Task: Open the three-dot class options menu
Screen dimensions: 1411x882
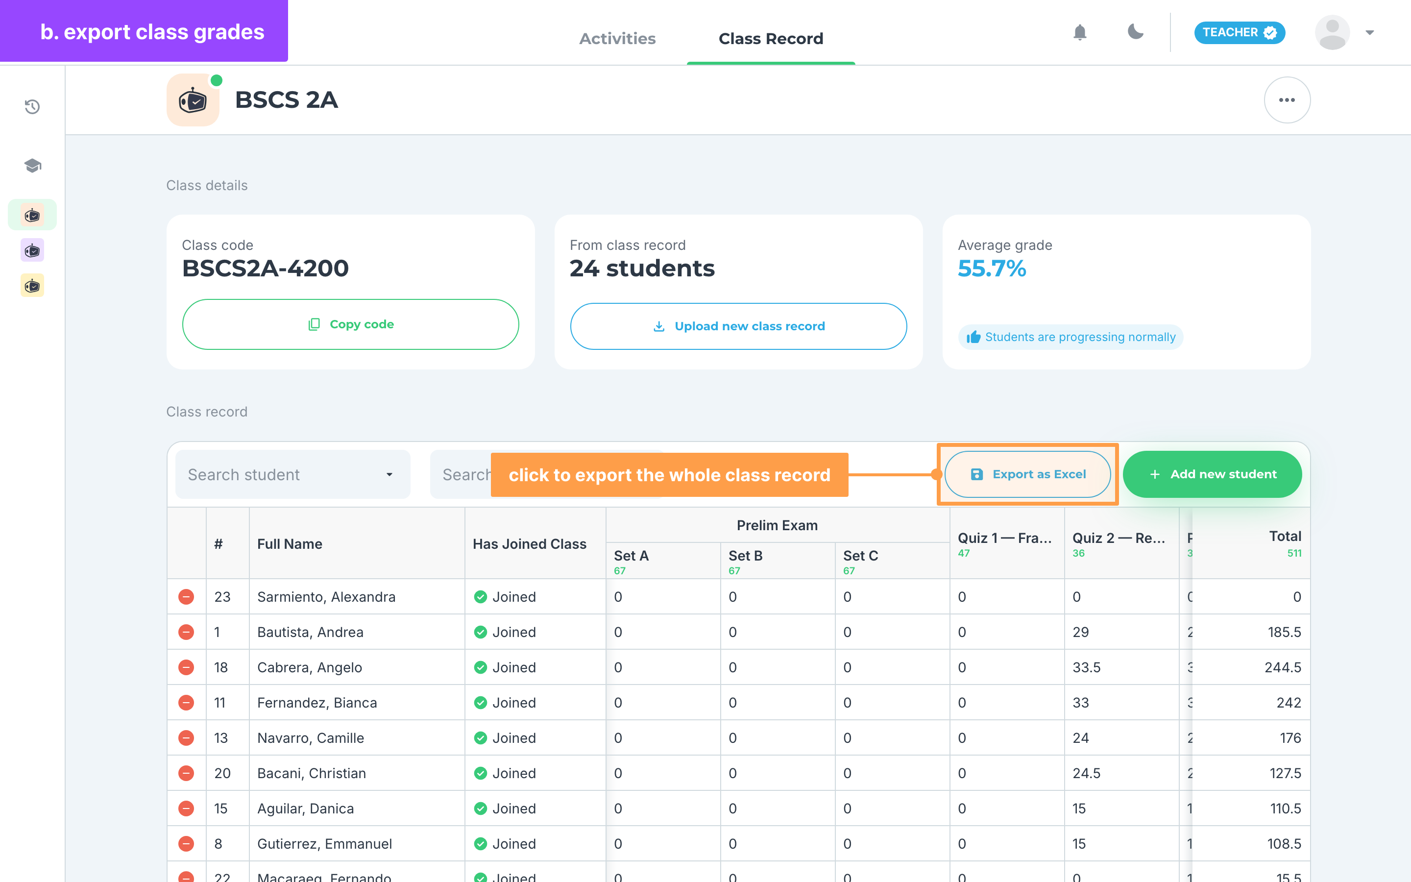Action: coord(1287,100)
